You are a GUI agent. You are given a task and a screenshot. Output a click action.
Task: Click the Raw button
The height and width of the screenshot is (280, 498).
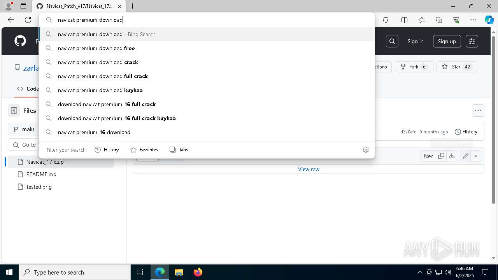click(428, 156)
